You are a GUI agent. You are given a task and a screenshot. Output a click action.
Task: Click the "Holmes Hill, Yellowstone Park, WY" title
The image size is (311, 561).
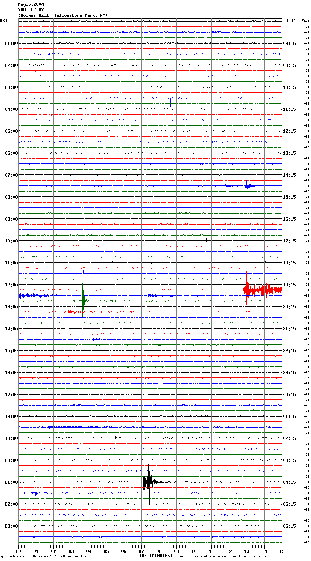63,15
